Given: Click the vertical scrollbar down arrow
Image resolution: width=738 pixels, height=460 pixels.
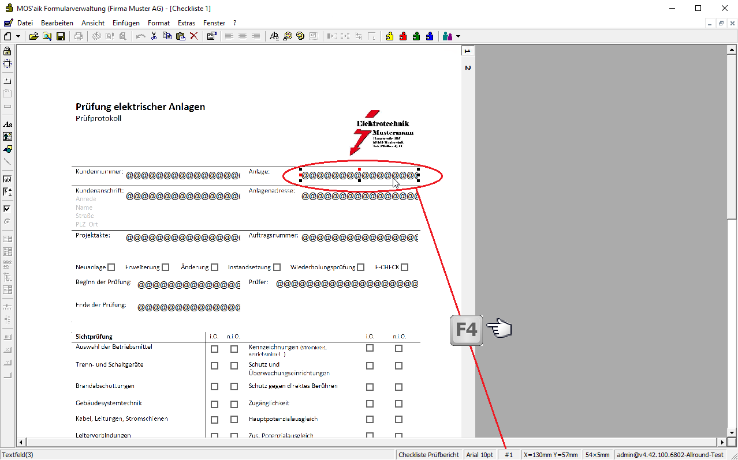Looking at the screenshot, I should click(x=732, y=432).
